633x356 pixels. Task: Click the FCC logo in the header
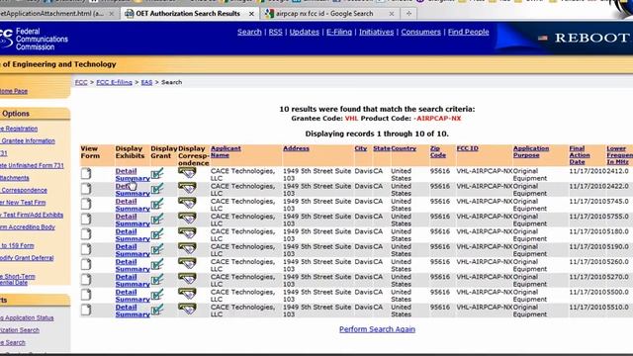pos(35,39)
